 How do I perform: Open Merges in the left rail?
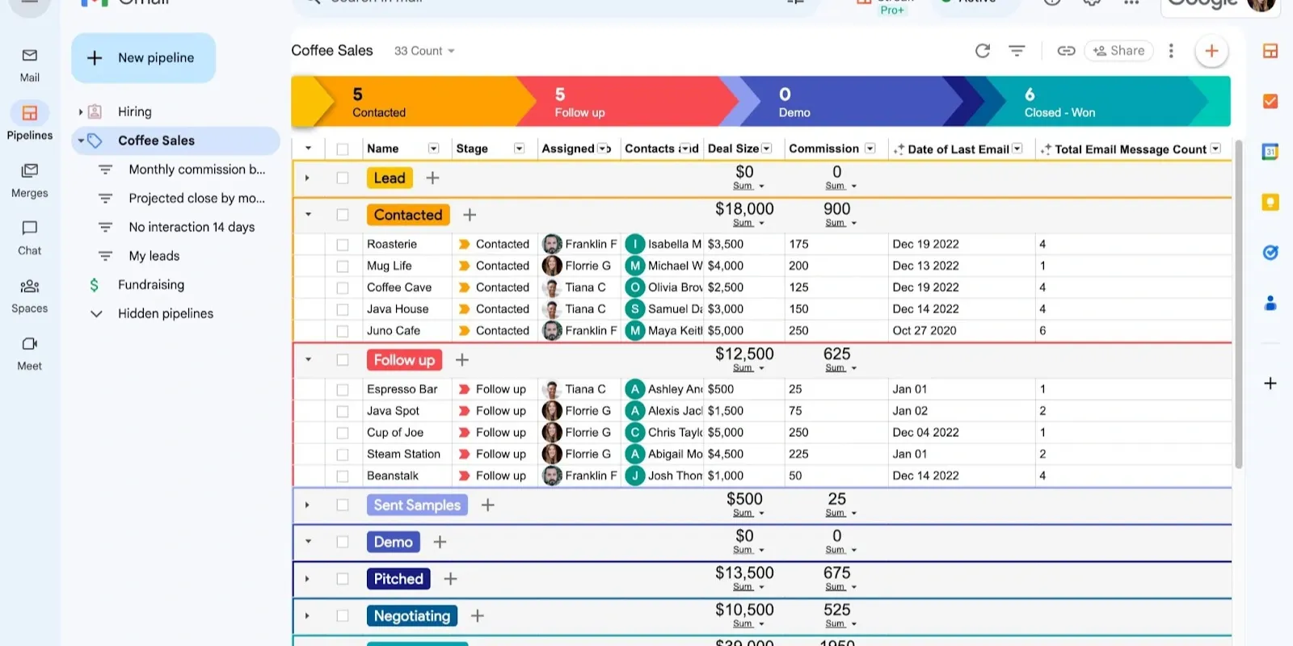tap(29, 180)
